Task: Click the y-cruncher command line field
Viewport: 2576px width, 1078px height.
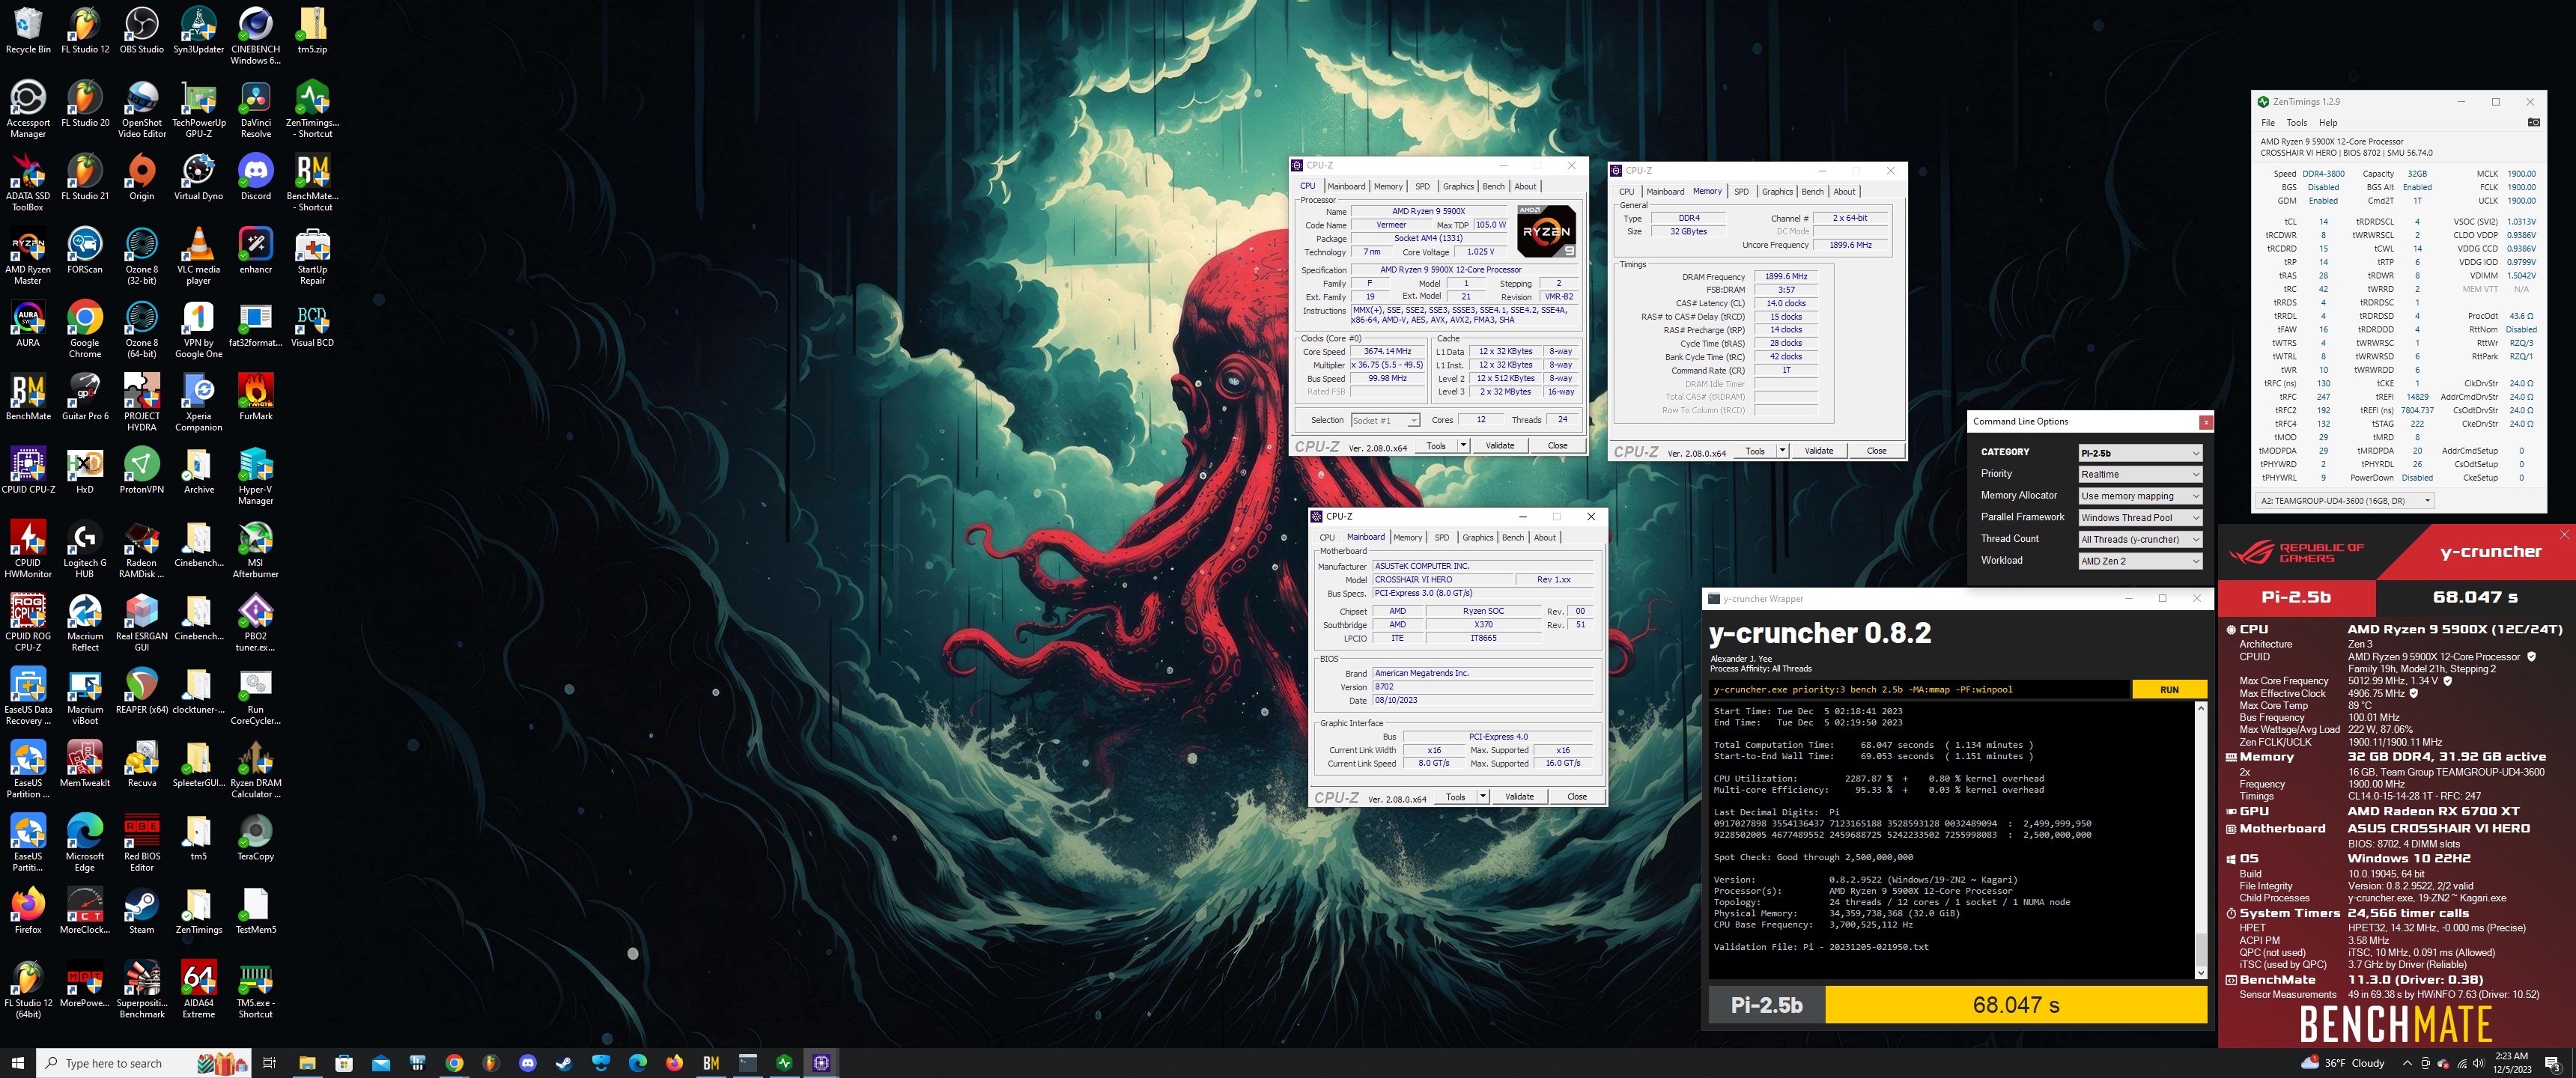Action: point(1919,689)
